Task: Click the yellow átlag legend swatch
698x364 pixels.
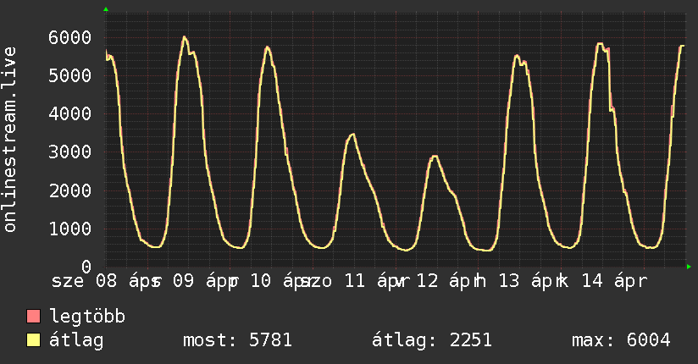Action: 33,339
